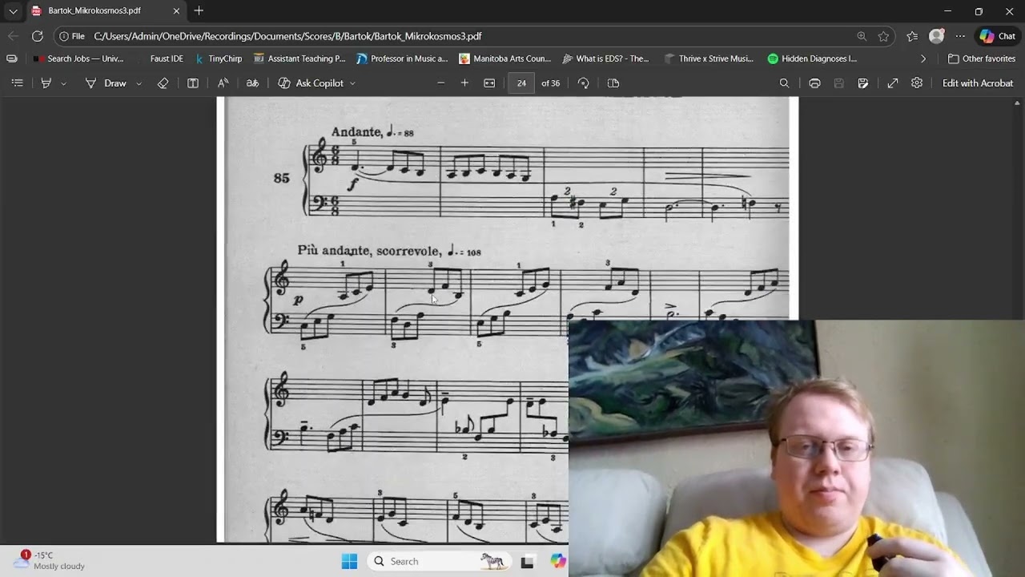Viewport: 1025px width, 577px height.
Task: Open the tab actions menu chevron
Action: [13, 11]
